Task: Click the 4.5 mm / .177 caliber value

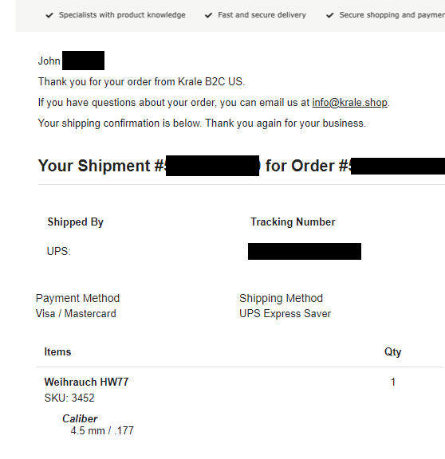Action: click(x=102, y=430)
